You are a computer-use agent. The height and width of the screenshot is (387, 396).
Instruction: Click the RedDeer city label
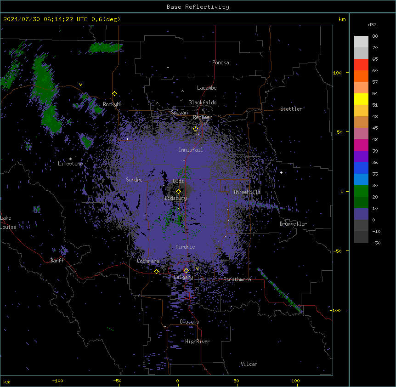tap(202, 117)
